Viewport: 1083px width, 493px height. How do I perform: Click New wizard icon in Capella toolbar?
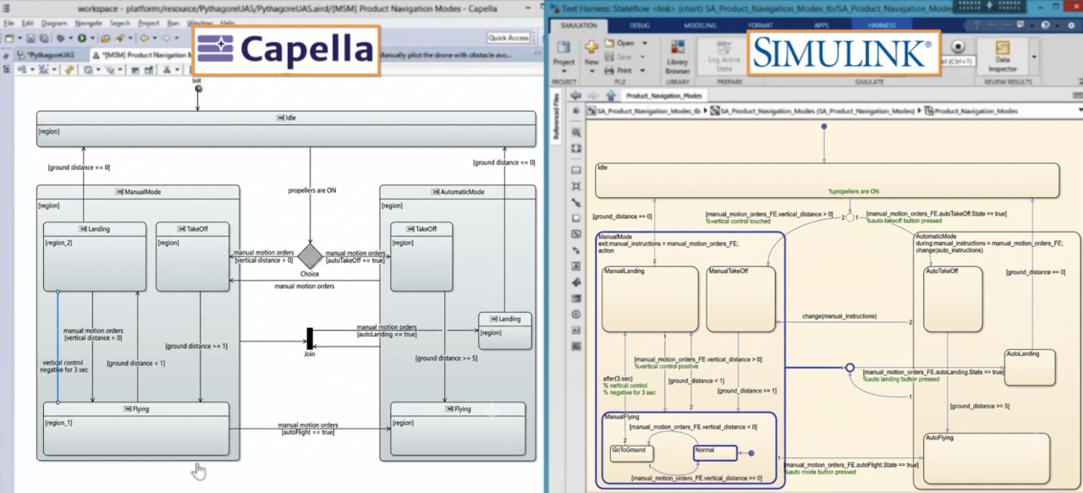9,38
